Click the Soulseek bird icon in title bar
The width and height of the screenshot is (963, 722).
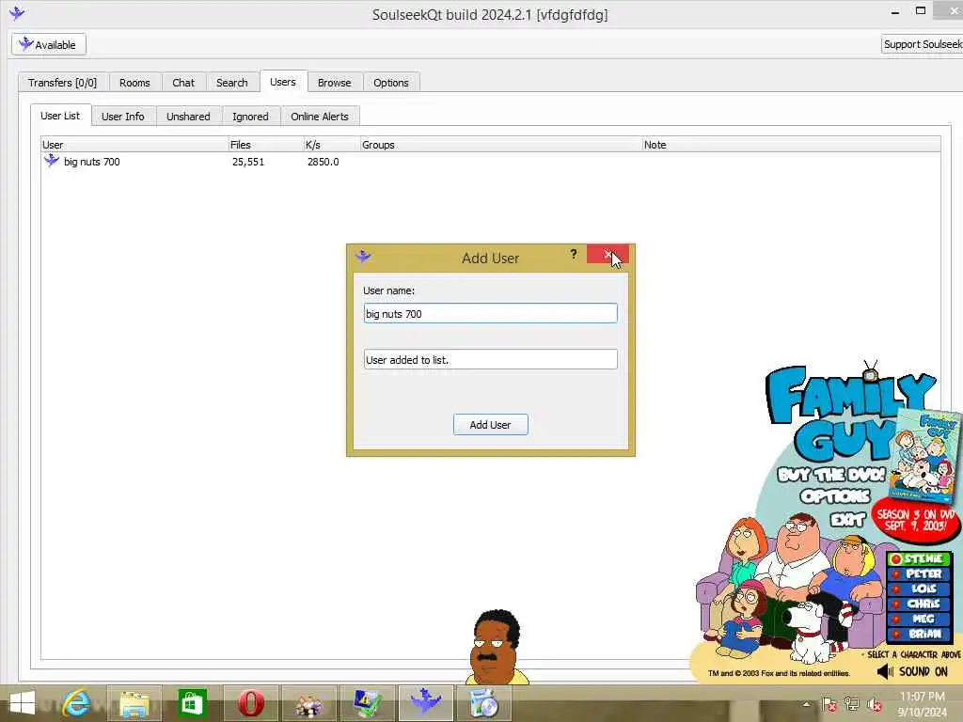[17, 13]
